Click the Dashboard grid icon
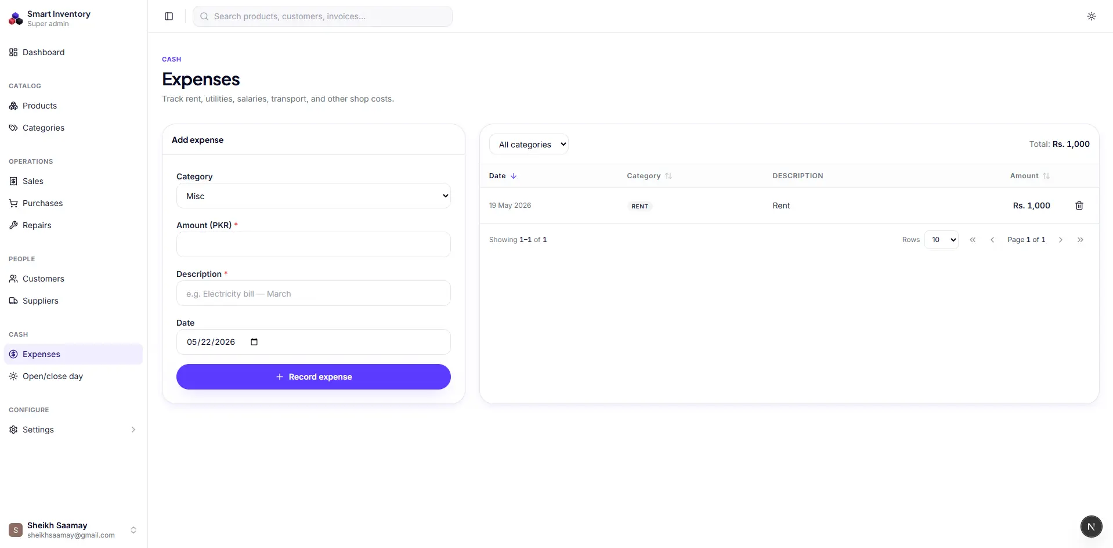 pyautogui.click(x=13, y=52)
